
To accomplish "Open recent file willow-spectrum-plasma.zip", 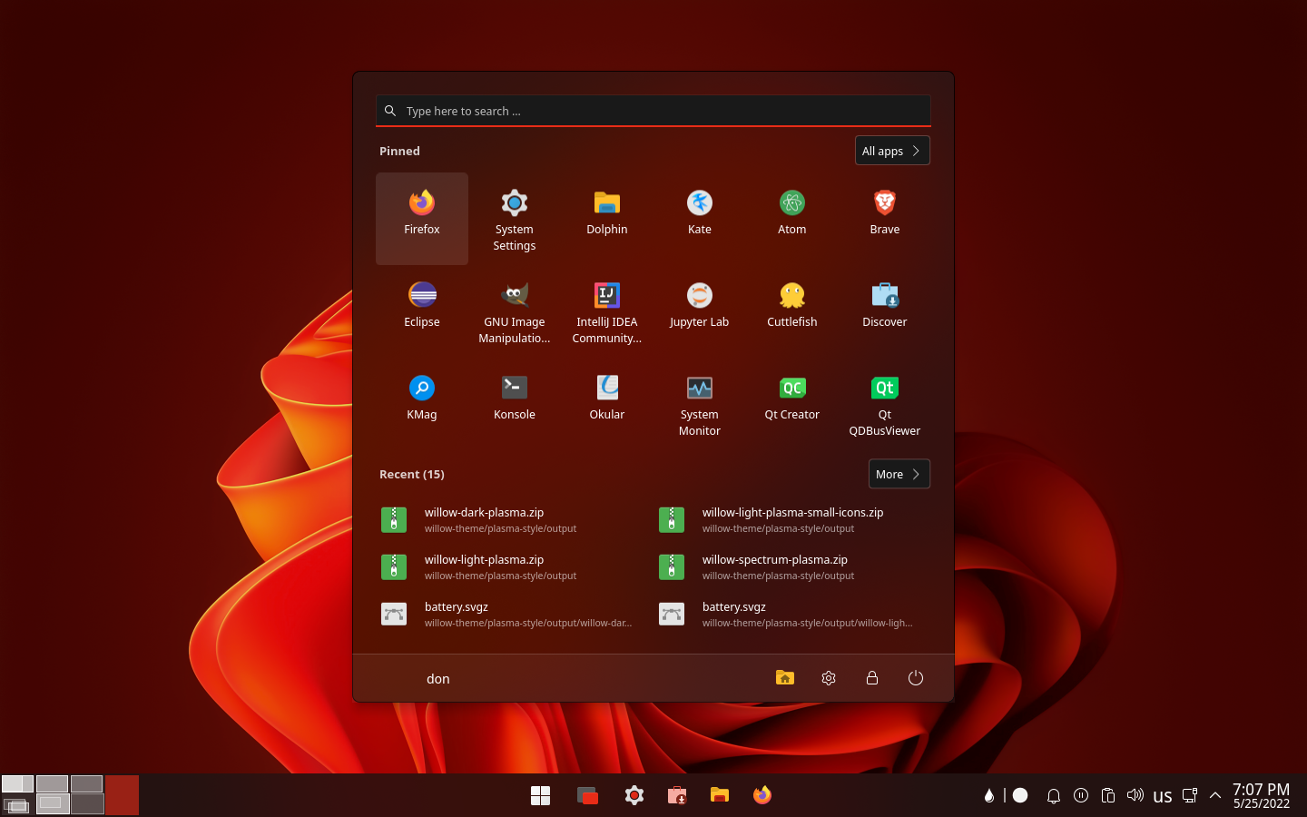I will 792,566.
